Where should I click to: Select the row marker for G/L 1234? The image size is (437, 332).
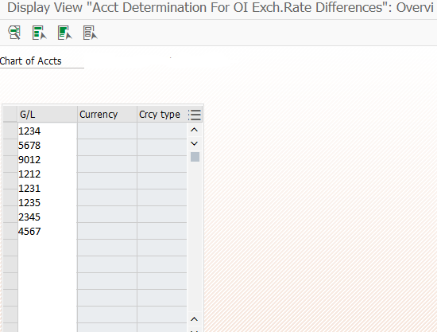coord(10,131)
